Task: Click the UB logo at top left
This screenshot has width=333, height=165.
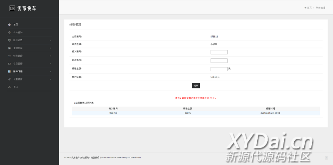Action: coord(12,8)
